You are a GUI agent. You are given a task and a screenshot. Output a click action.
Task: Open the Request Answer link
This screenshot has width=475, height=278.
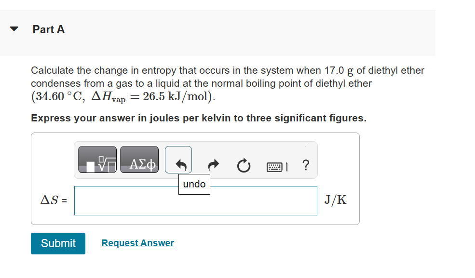(137, 243)
